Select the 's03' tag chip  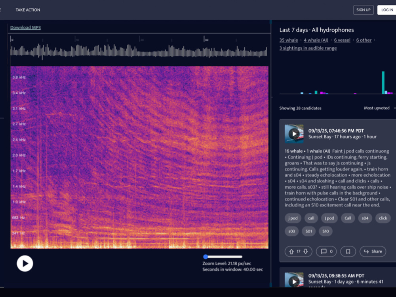pyautogui.click(x=291, y=231)
